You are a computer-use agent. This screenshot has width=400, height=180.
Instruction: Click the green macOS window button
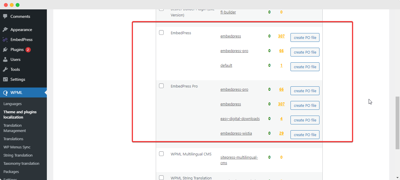tap(18, 5)
